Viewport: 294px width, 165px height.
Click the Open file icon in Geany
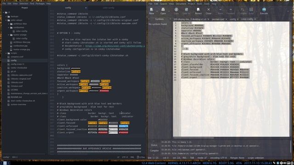tap(163, 10)
